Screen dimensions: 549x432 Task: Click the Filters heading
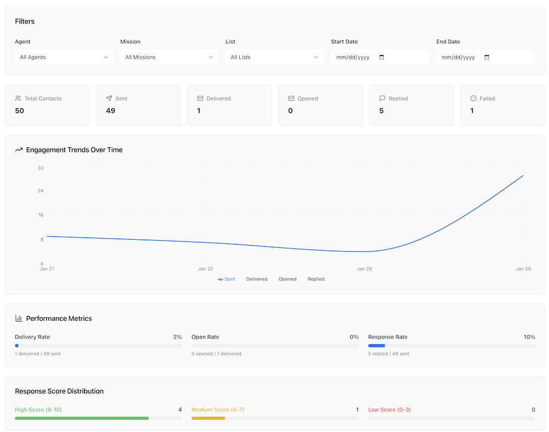coord(25,21)
